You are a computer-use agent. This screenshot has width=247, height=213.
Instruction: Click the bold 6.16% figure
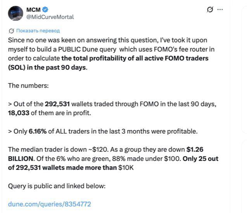click(38, 131)
